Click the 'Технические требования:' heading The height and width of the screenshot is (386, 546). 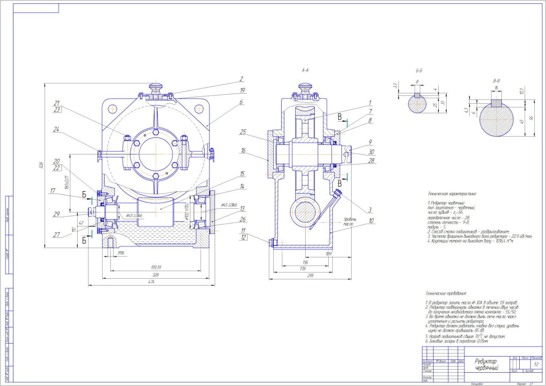click(x=446, y=294)
